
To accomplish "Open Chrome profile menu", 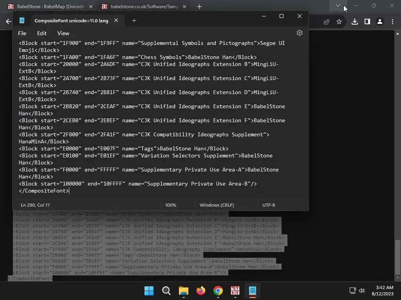I will point(380,22).
